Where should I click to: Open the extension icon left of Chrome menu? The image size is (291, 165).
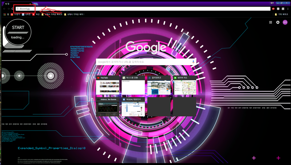(283, 9)
